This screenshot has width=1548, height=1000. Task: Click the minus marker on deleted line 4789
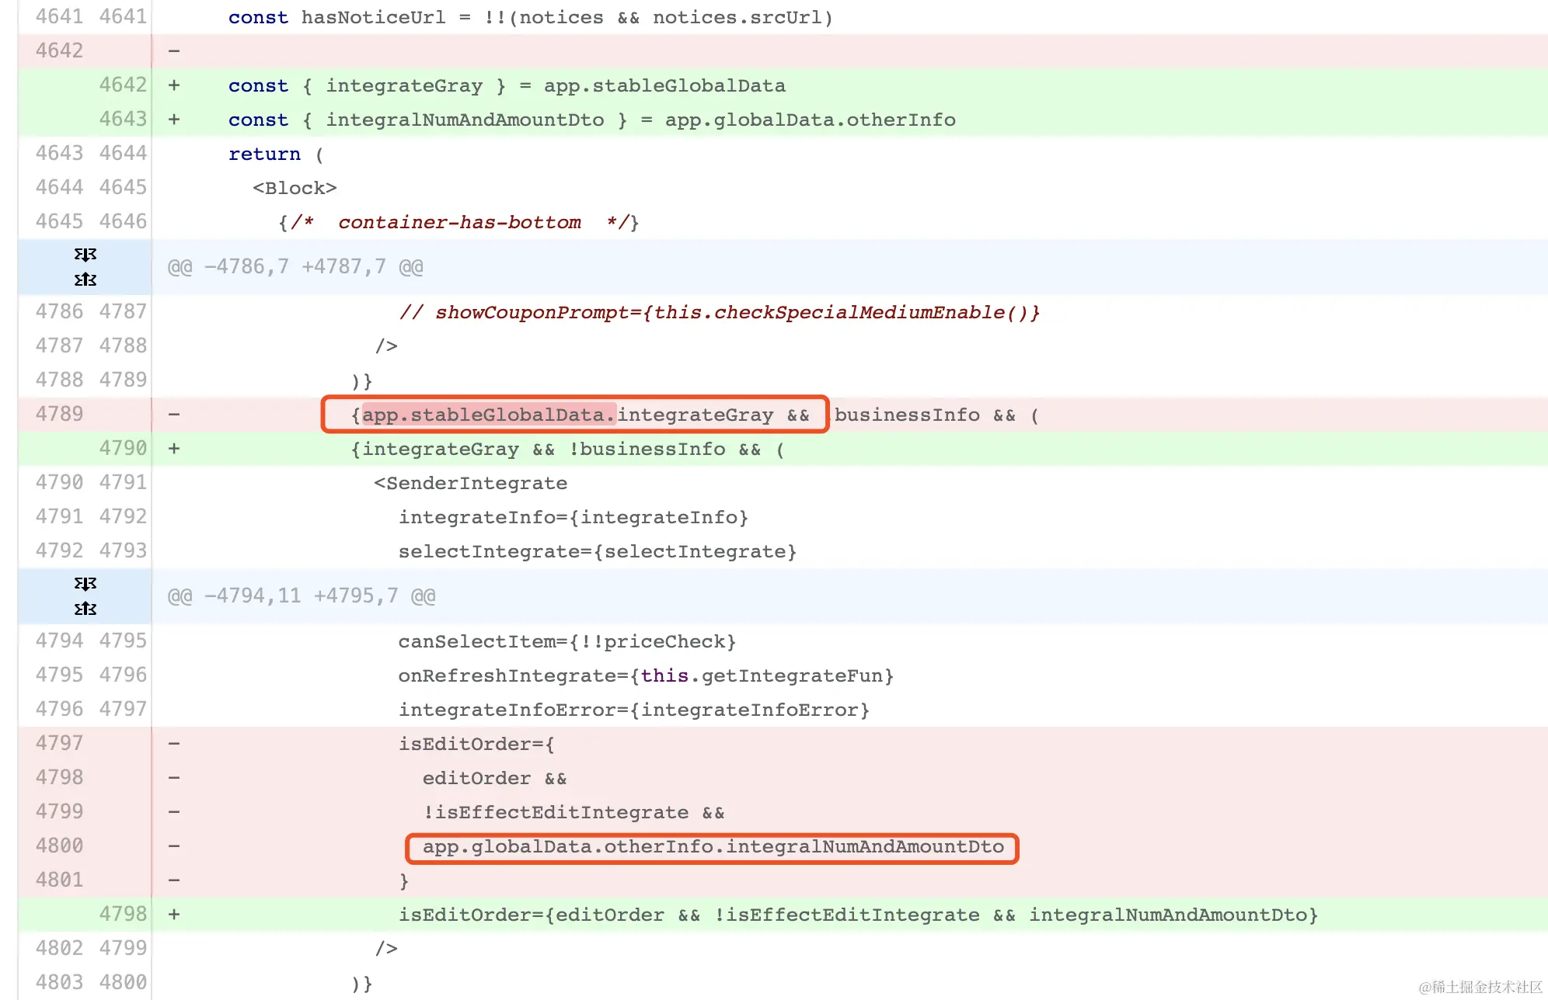click(x=174, y=415)
